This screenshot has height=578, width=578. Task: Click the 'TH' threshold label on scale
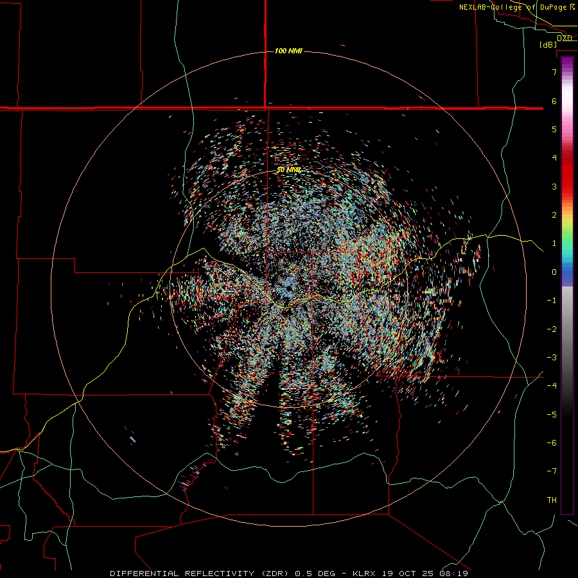pyautogui.click(x=552, y=500)
